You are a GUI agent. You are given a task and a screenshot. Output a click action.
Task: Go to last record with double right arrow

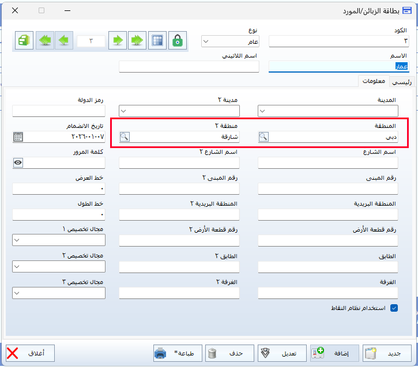tap(137, 41)
